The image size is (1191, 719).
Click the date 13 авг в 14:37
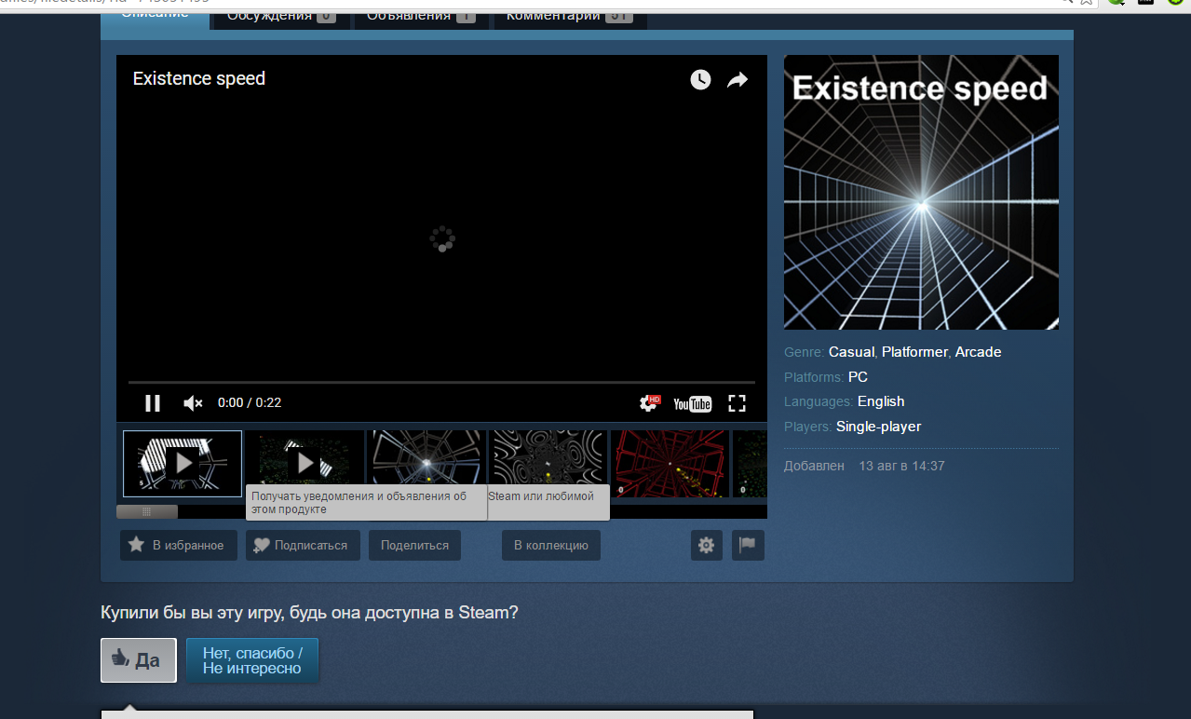click(901, 466)
